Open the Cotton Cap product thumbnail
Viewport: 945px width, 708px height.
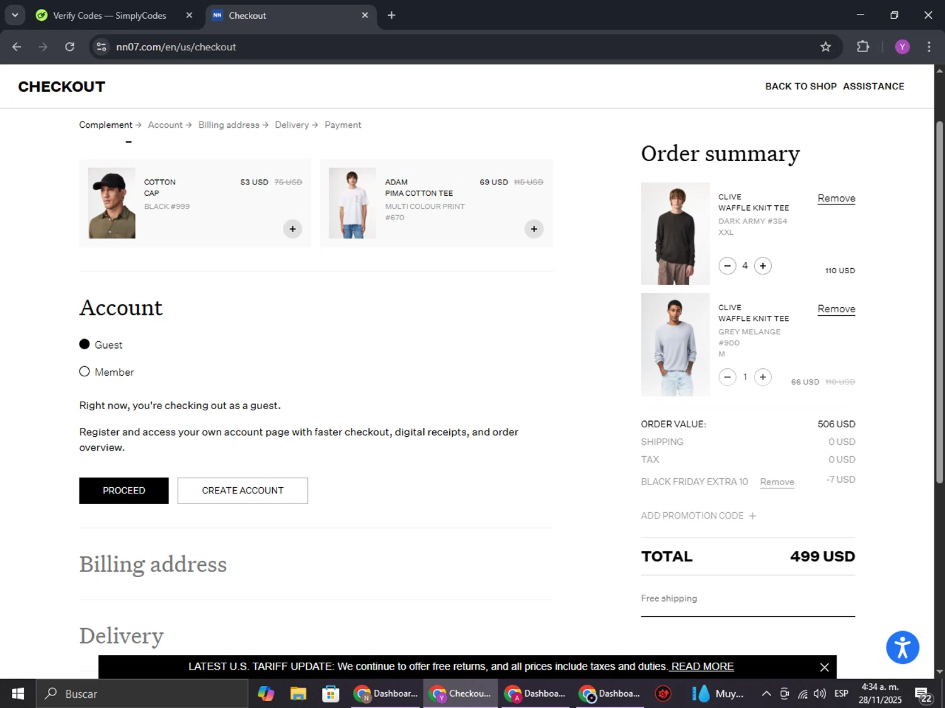(x=112, y=203)
